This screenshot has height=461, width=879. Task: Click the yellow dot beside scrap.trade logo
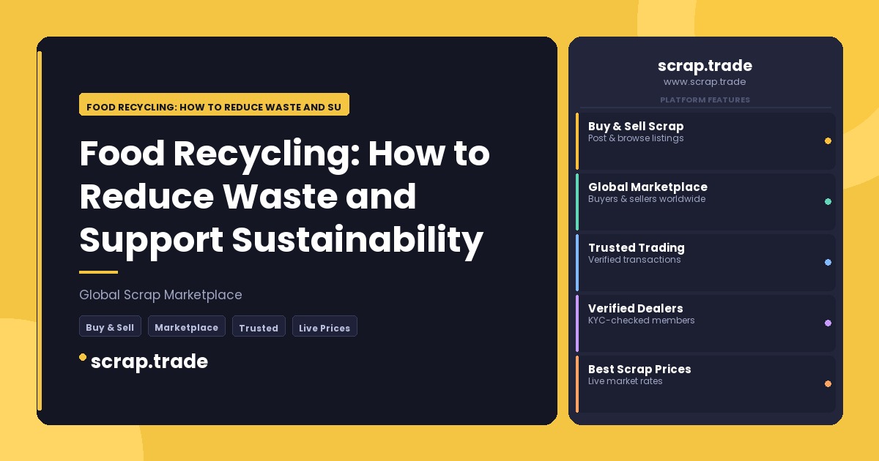click(x=83, y=357)
